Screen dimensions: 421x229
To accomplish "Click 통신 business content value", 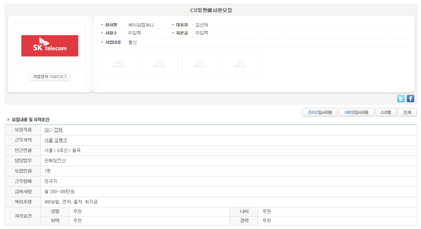I will pyautogui.click(x=132, y=42).
